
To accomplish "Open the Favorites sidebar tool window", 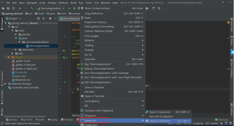I will click(2, 97).
